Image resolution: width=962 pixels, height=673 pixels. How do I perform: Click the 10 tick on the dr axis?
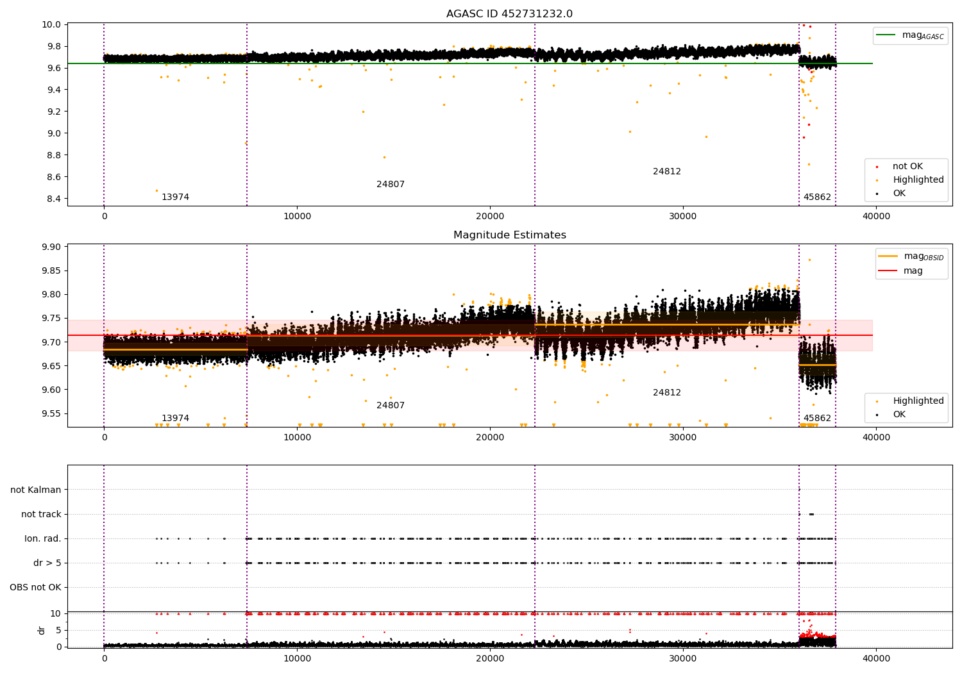[56, 613]
